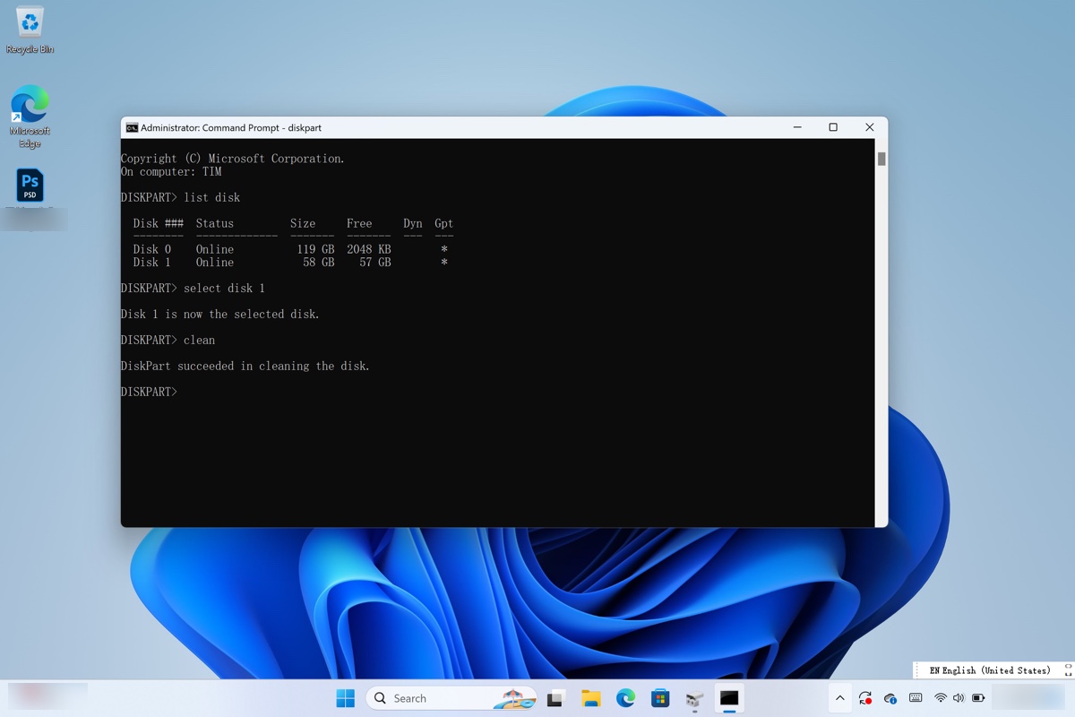Open Microsoft Store from the taskbar
Viewport: 1075px width, 717px height.
click(x=660, y=697)
